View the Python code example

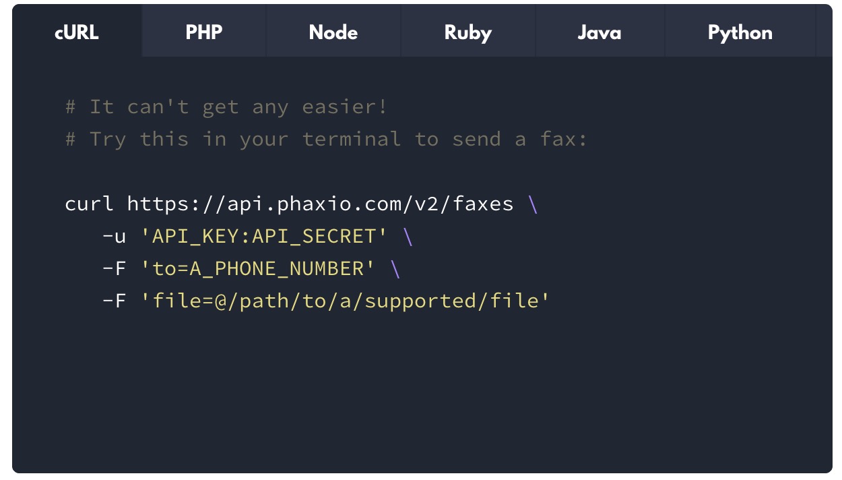[x=740, y=32]
